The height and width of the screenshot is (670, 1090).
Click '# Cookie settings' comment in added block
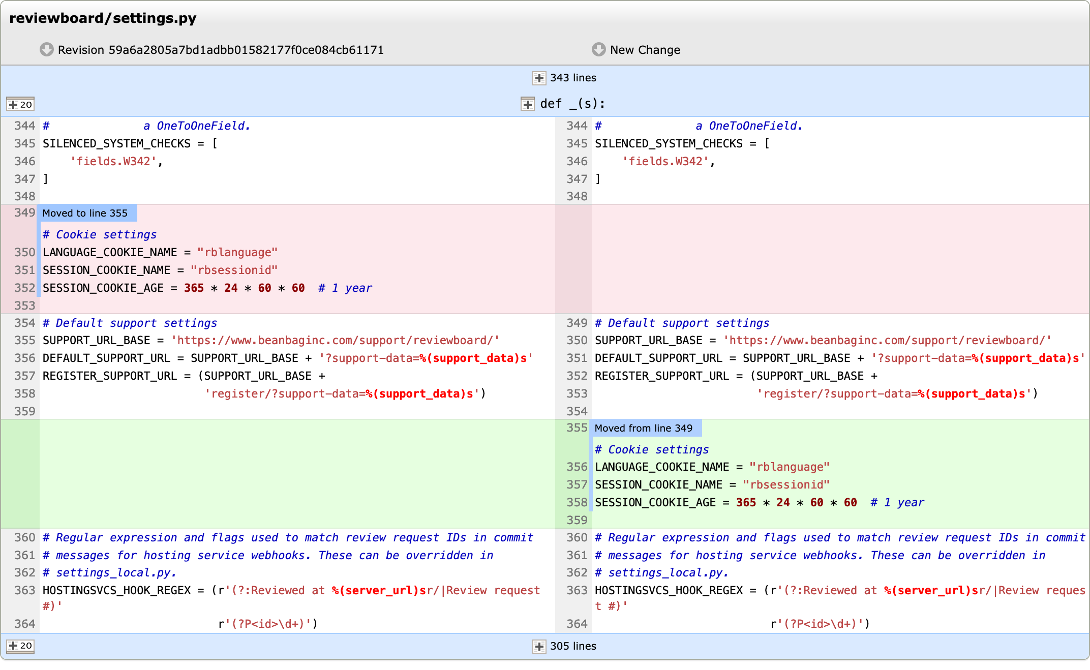[652, 449]
